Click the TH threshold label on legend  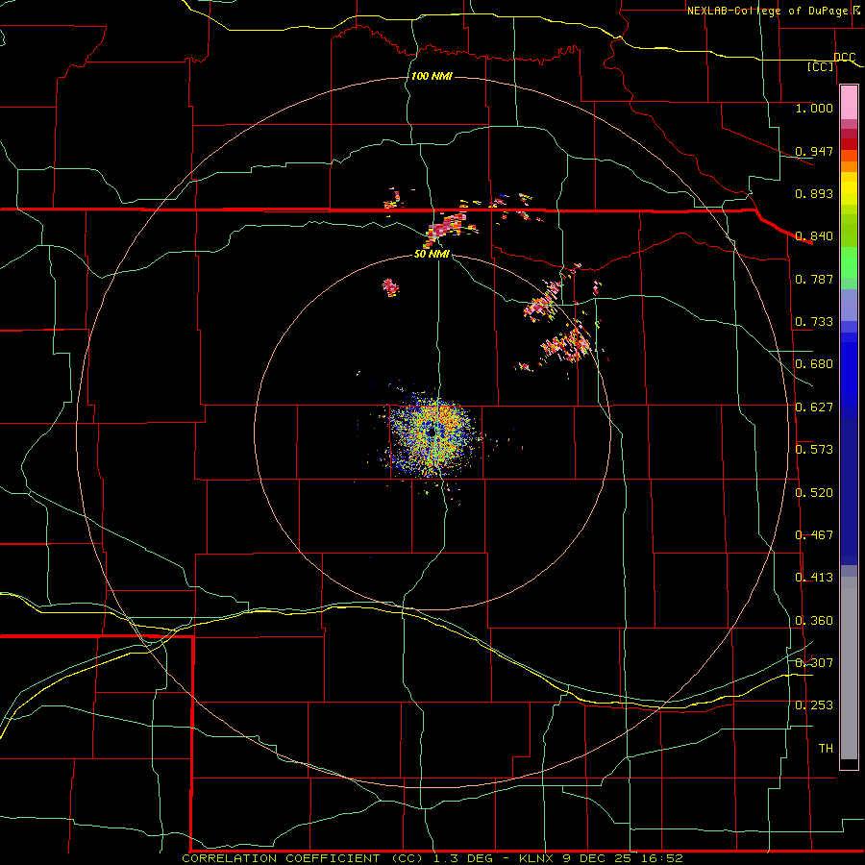(826, 749)
